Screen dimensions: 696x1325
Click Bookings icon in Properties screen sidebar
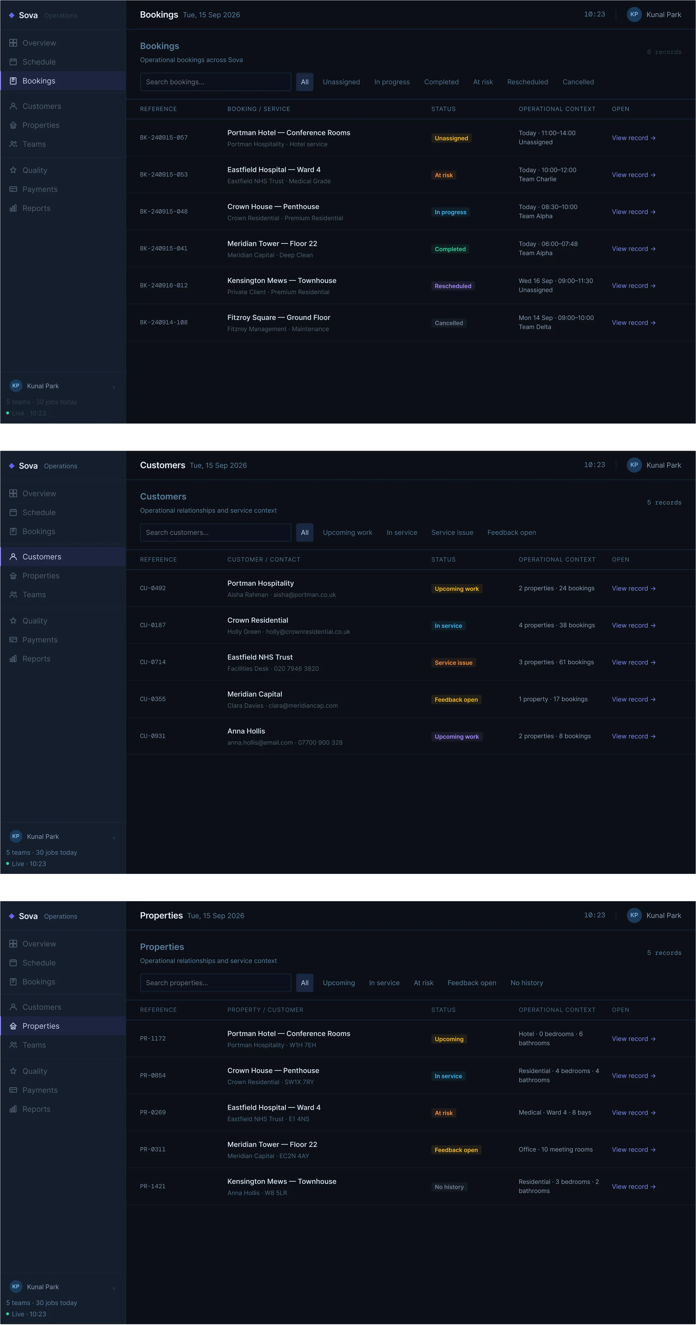point(13,983)
